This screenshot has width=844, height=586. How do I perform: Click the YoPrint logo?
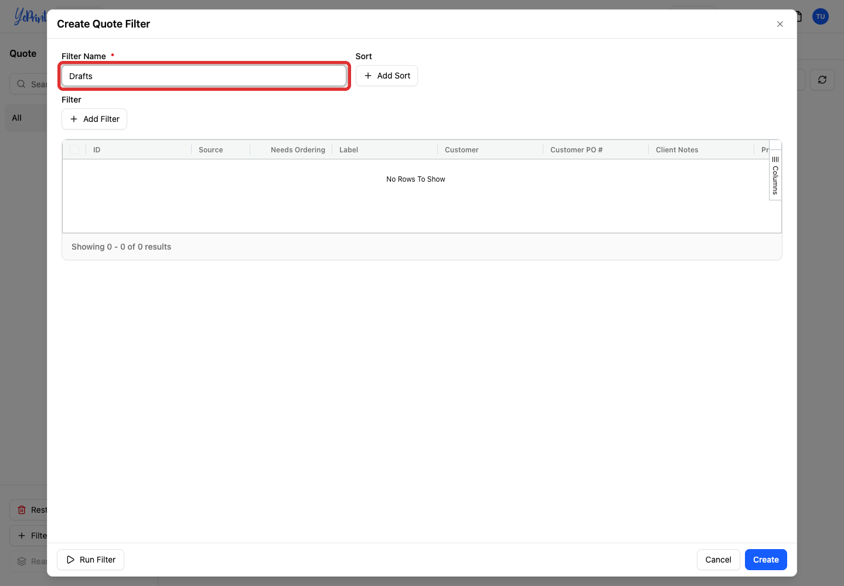30,16
